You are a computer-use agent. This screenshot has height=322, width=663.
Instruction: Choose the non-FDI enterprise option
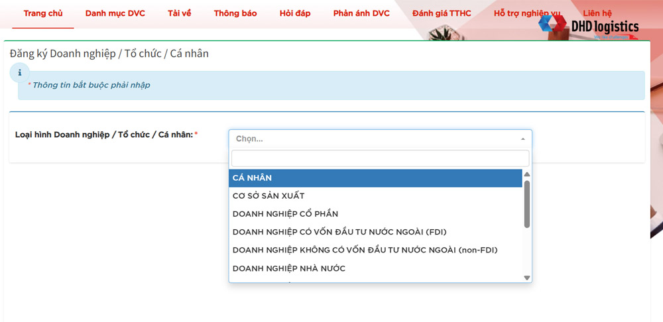click(x=375, y=250)
